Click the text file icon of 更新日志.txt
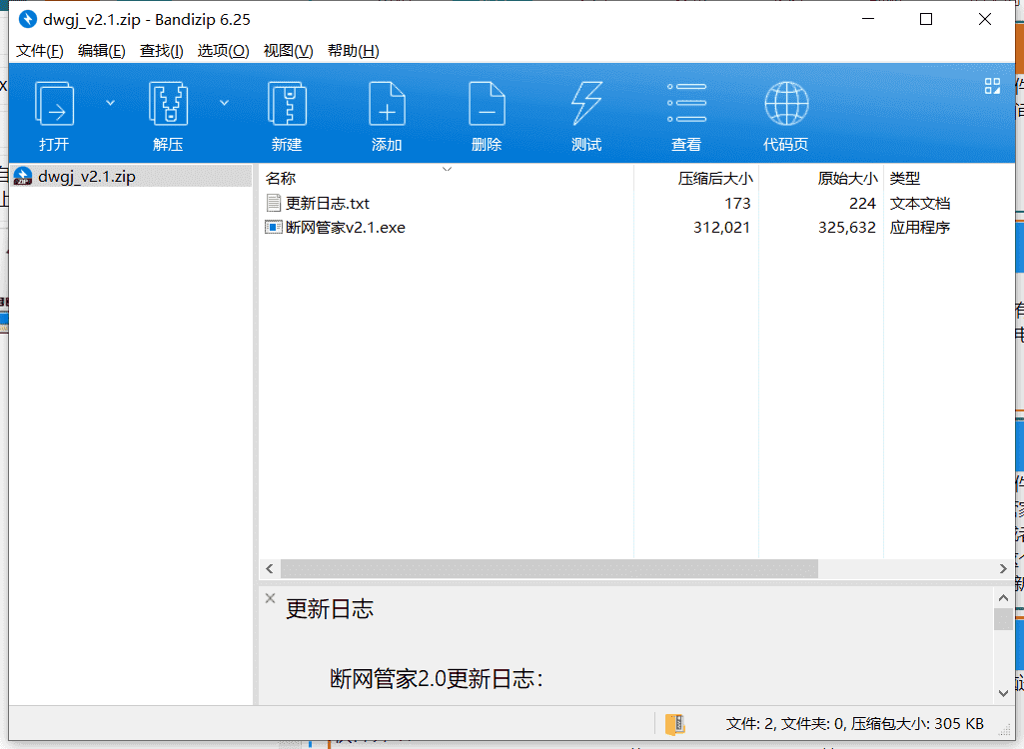The height and width of the screenshot is (749, 1024). 274,203
